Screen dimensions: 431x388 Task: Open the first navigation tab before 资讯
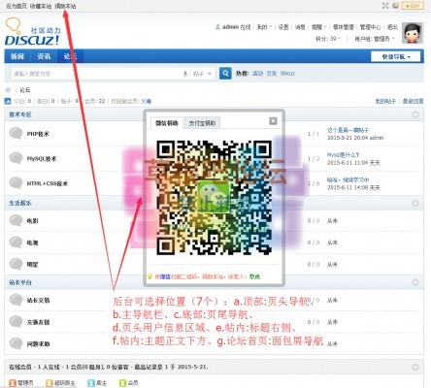click(17, 56)
